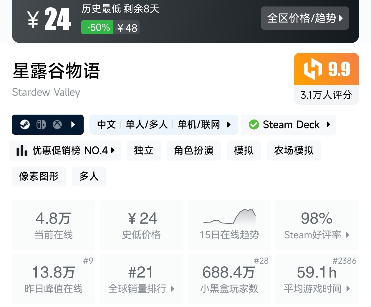The height and width of the screenshot is (307, 371).
Task: Select the 独立 tag
Action: click(x=144, y=150)
